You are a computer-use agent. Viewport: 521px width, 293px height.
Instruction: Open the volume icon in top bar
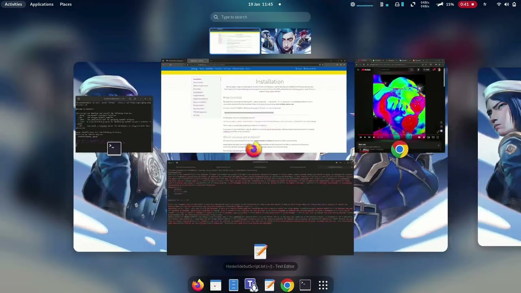pos(506,4)
